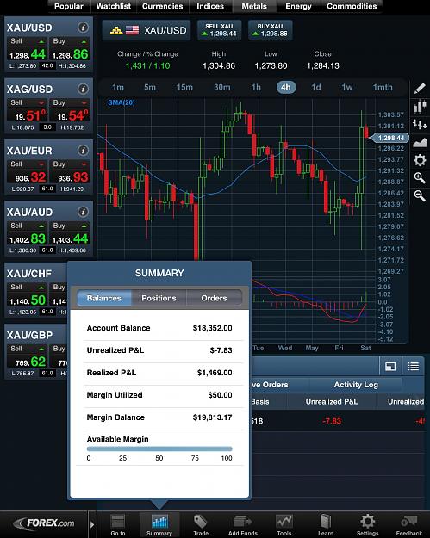Switch to the Activity Log tab
The height and width of the screenshot is (538, 430).
356,385
